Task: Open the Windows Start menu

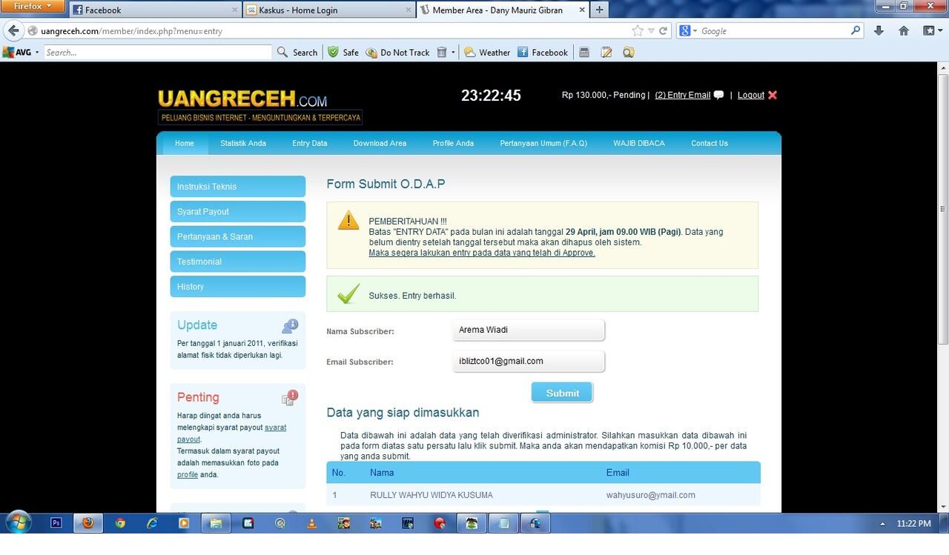Action: (18, 522)
